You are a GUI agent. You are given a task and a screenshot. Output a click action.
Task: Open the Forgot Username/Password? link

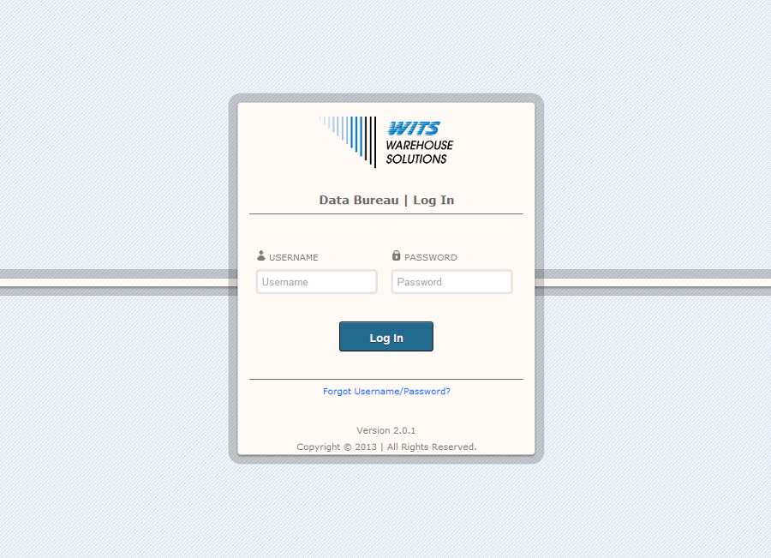386,391
